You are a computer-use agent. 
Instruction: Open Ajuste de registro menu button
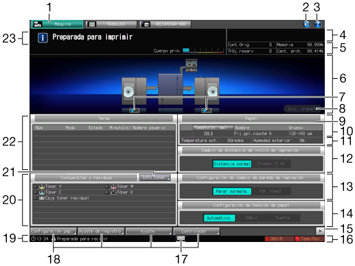click(101, 231)
